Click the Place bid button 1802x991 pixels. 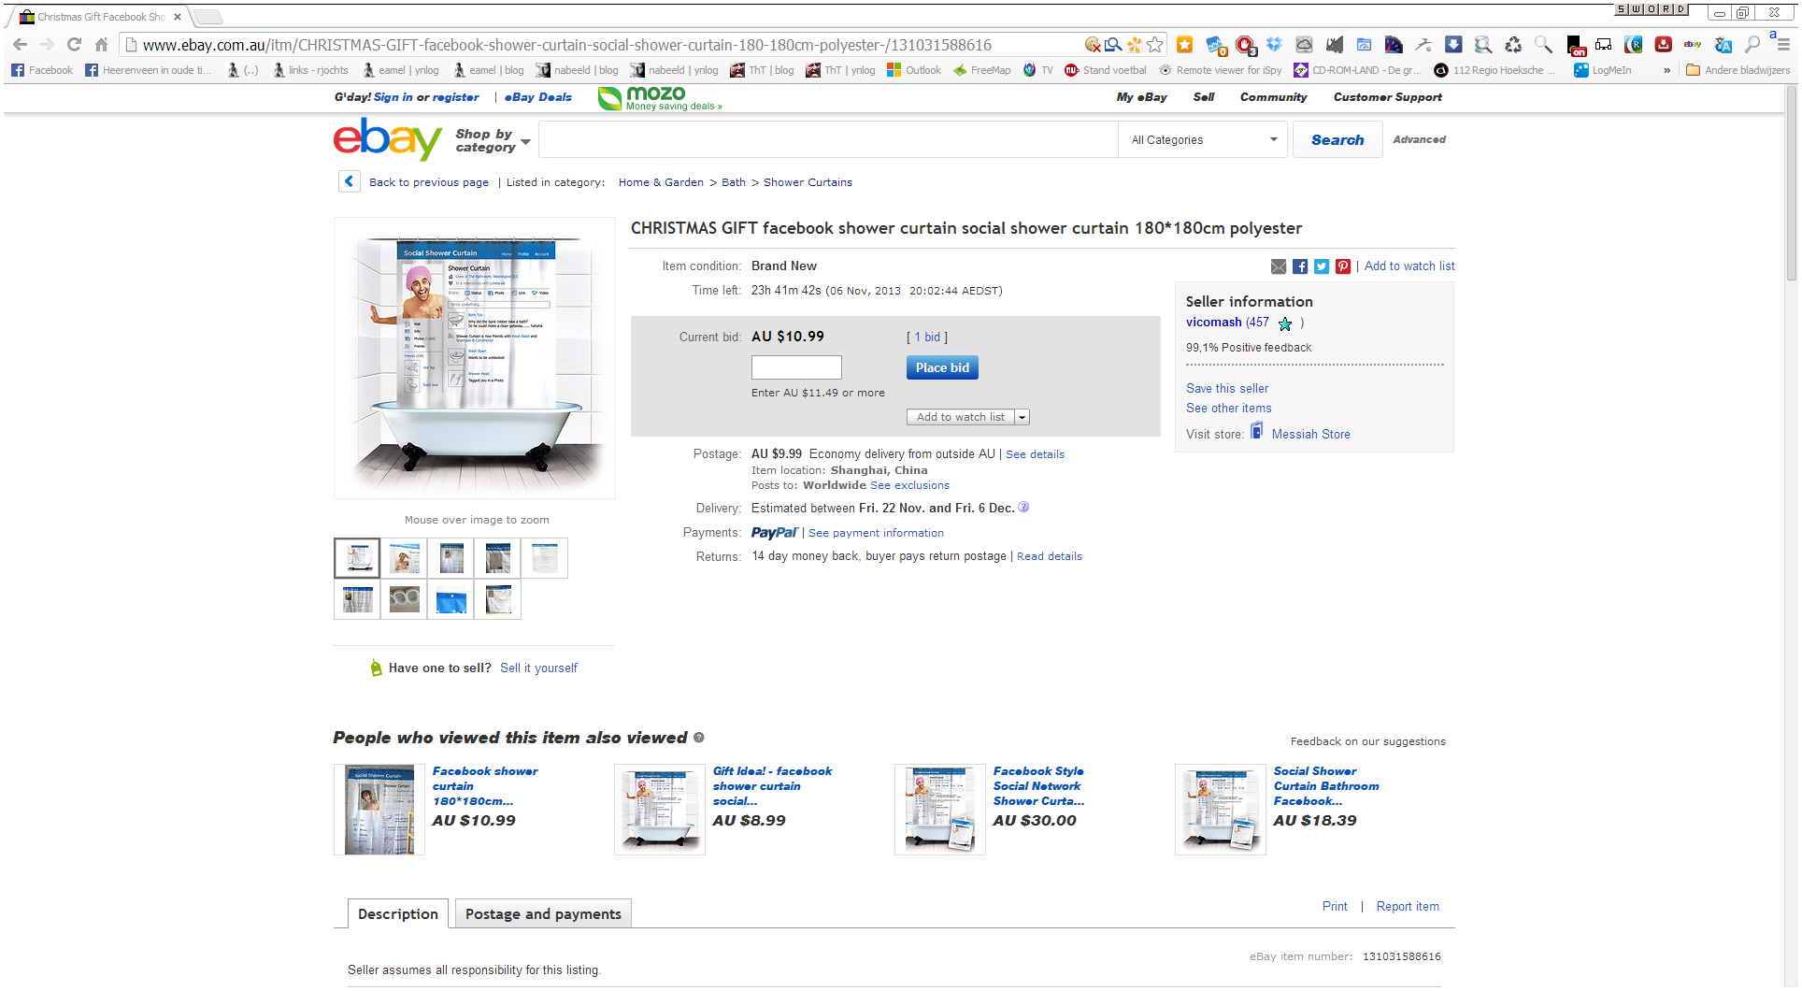pos(942,367)
